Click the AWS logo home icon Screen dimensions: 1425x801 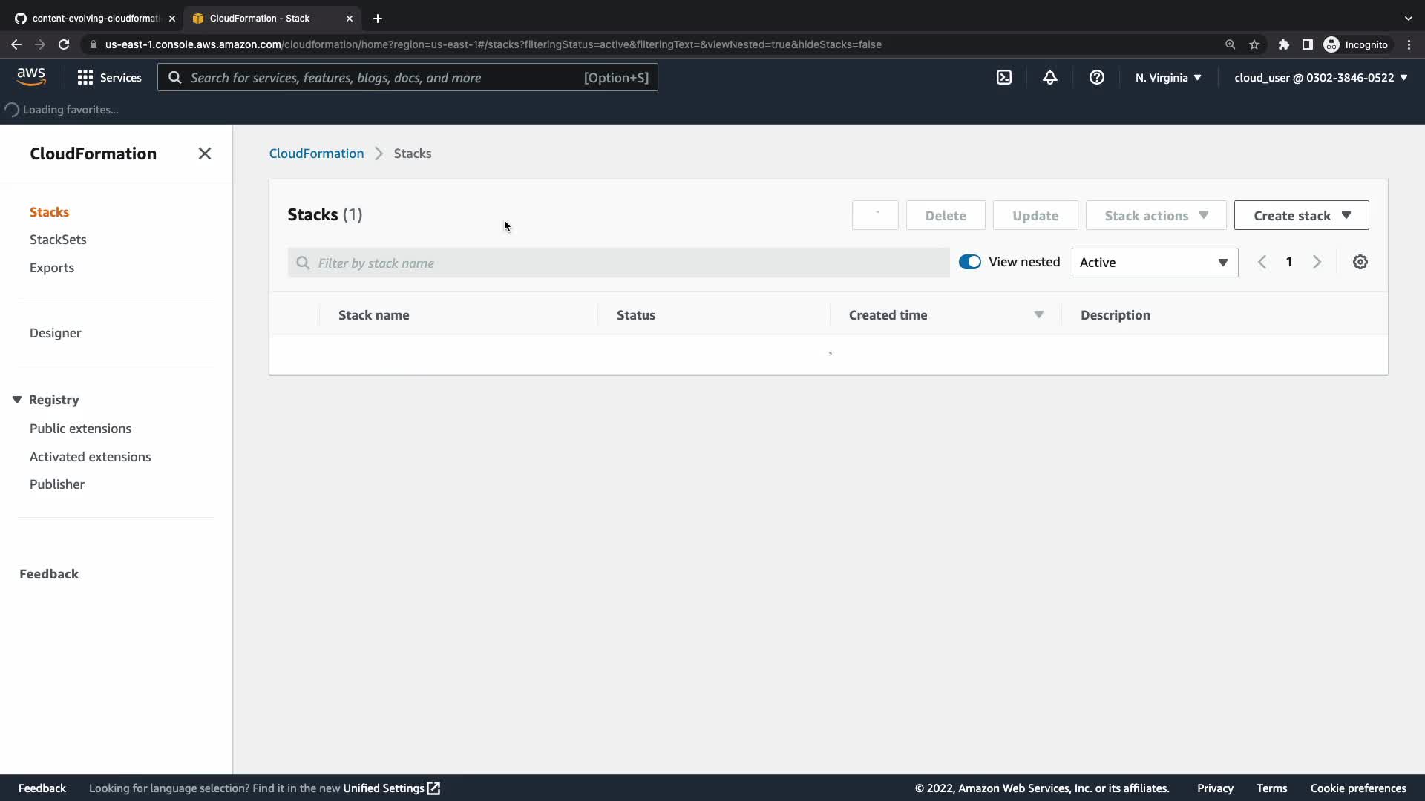[x=31, y=76]
